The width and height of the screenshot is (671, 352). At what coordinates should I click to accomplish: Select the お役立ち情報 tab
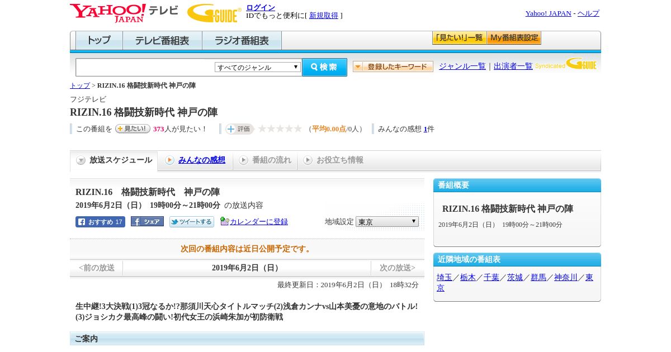[x=333, y=160]
